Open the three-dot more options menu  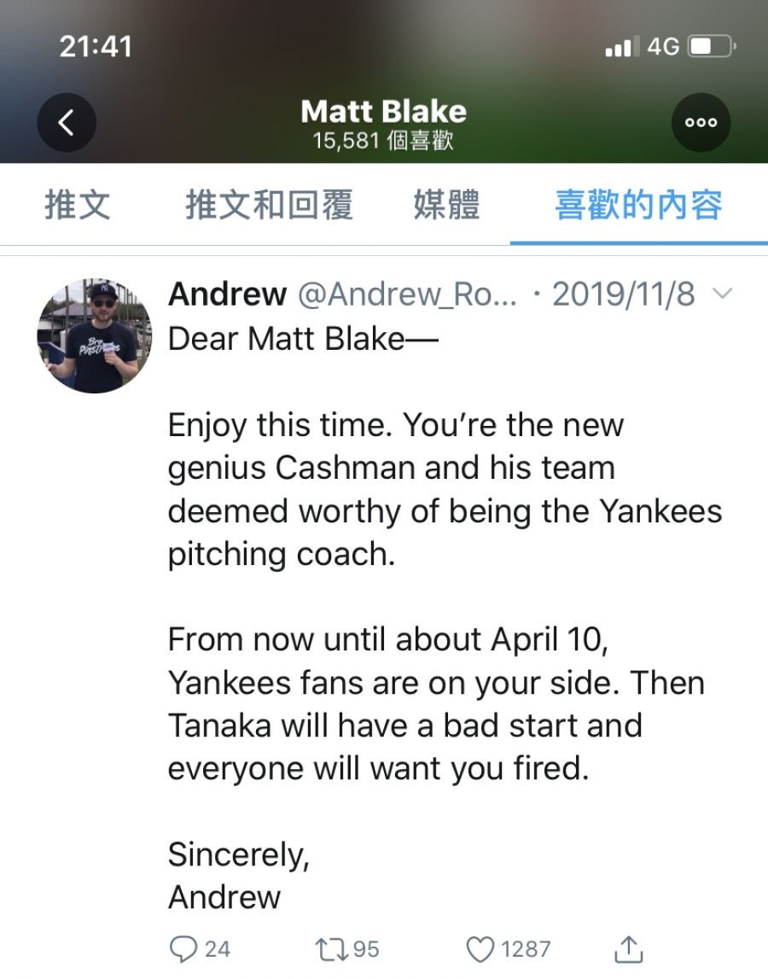pyautogui.click(x=701, y=122)
